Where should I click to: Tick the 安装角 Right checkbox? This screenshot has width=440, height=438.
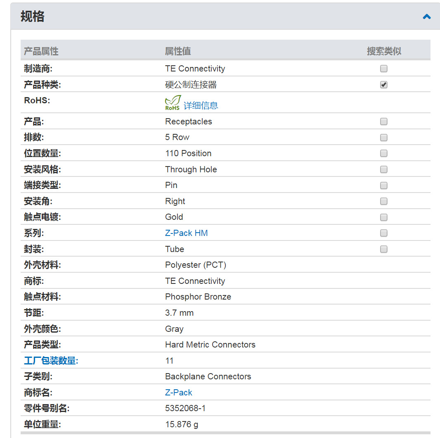(x=383, y=201)
